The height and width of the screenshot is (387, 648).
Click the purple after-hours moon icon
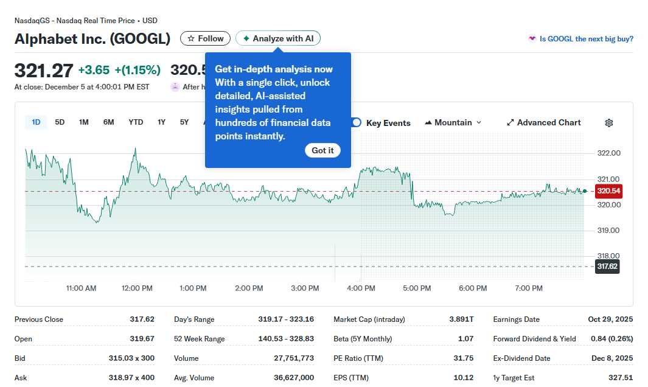click(x=175, y=87)
